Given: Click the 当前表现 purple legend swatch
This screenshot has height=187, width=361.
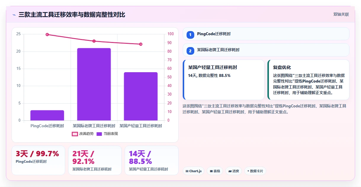Looking at the screenshot, I should [100, 134].
